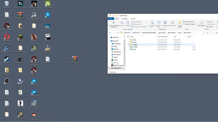Viewport: 218px width, 122px height.
Task: Select Dieser PC in the navigation pane
Action: point(114,41)
